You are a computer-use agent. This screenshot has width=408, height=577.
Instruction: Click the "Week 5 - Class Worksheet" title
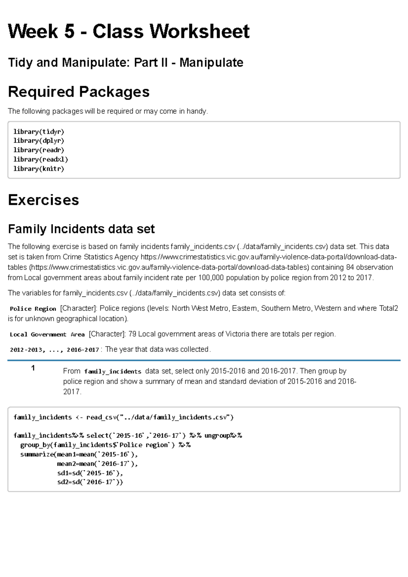click(129, 32)
